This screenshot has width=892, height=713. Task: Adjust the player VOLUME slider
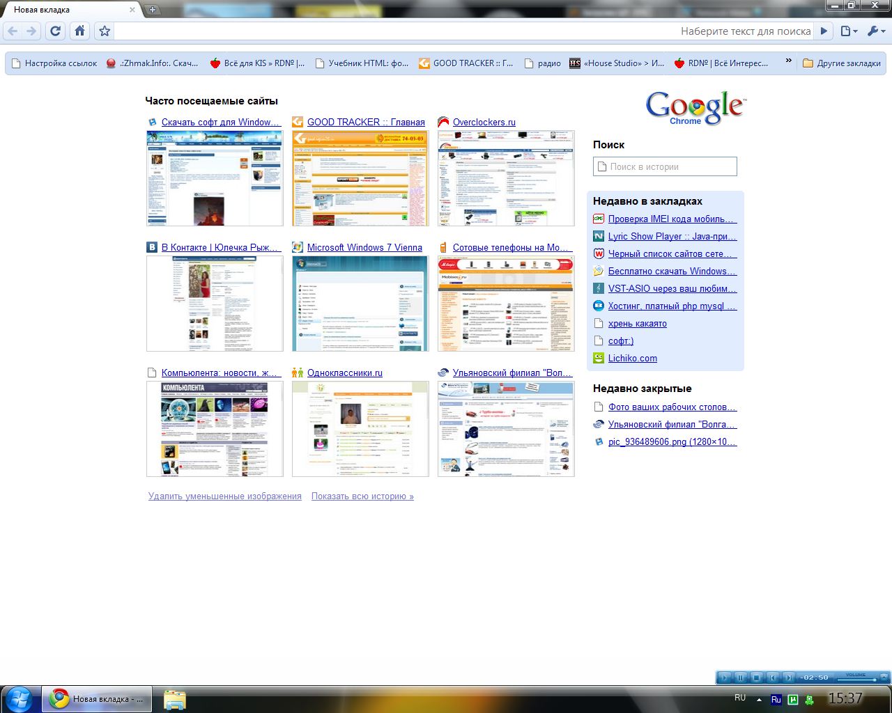(856, 680)
